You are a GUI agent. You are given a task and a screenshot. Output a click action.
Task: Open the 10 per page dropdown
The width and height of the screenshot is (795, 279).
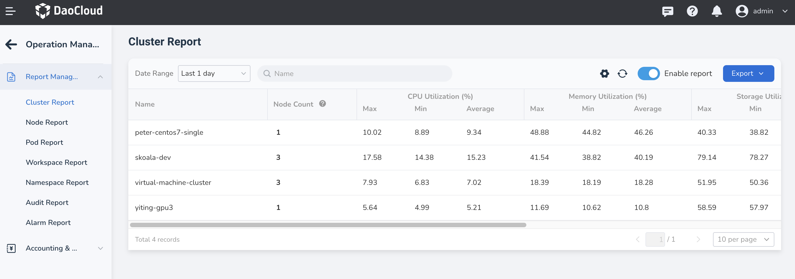pos(743,239)
